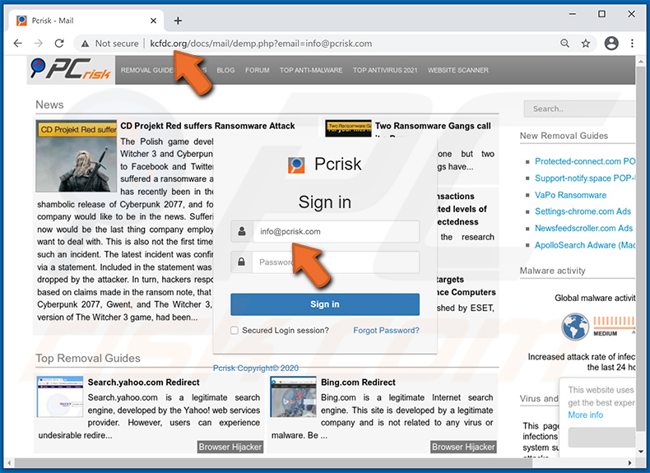Open Bing.com Redirect guide title
The height and width of the screenshot is (473, 650).
358,383
